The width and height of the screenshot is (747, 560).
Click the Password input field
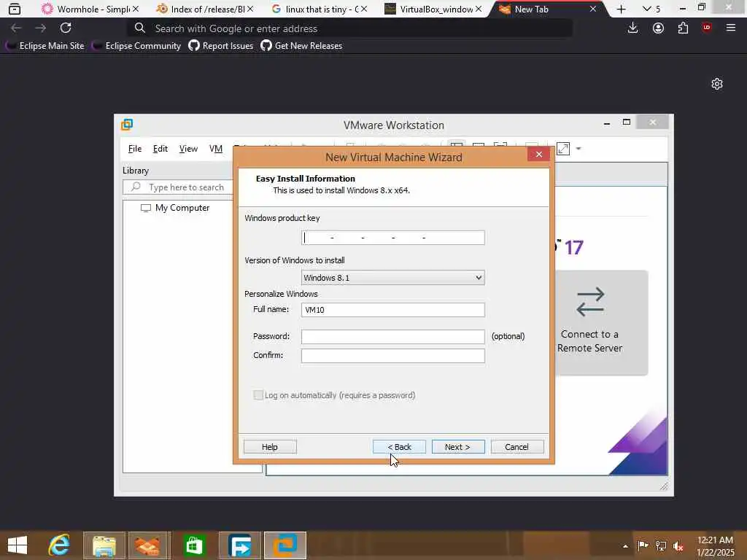tap(393, 337)
